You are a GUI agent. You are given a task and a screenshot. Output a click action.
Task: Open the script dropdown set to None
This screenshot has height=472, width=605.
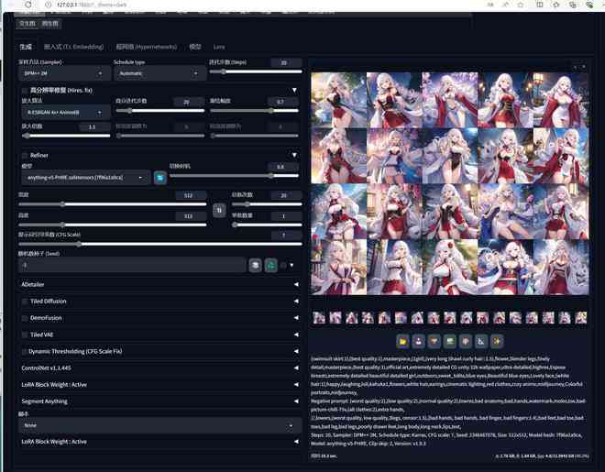tap(159, 425)
